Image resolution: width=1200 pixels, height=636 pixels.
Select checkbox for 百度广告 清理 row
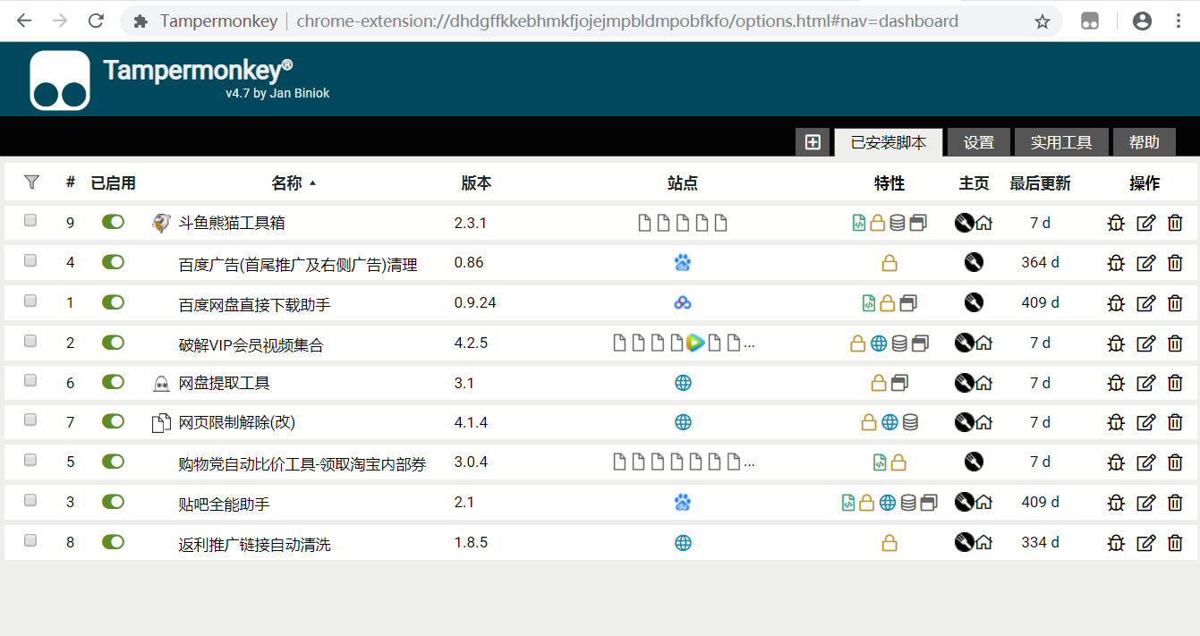[x=30, y=260]
